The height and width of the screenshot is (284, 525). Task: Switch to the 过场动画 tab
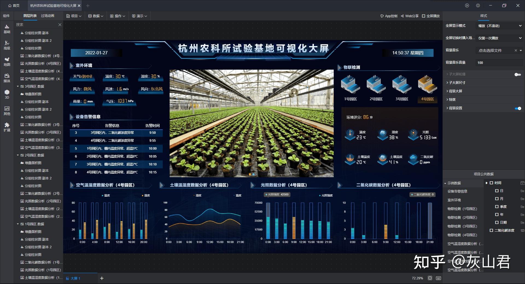tap(48, 16)
